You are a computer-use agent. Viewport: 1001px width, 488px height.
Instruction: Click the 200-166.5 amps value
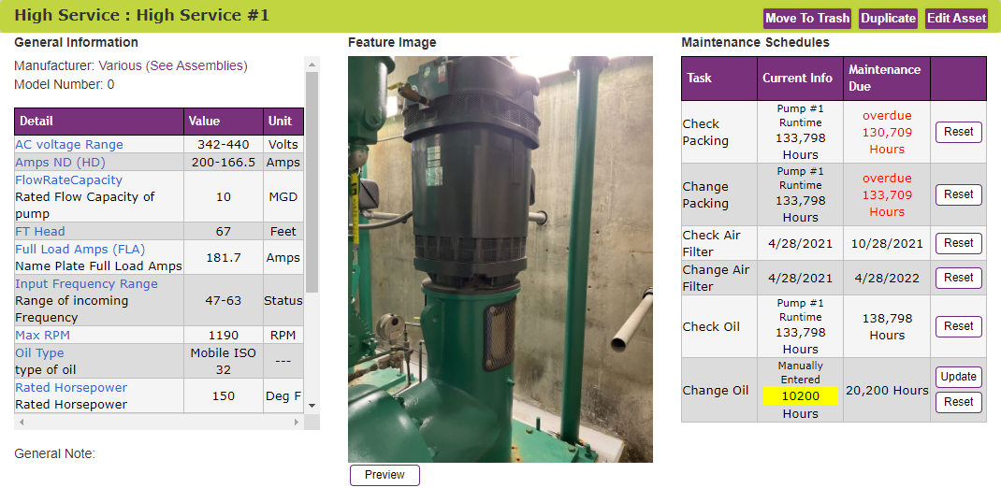click(224, 162)
